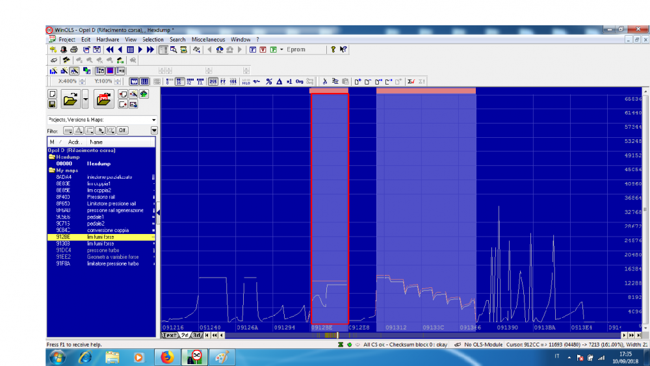Toggle decimal 255 number format
The width and height of the screenshot is (650, 366).
pyautogui.click(x=213, y=82)
